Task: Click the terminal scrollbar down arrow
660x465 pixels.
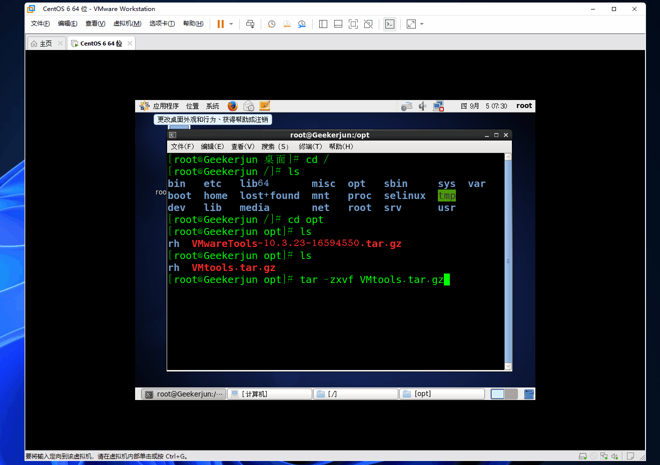Action: pos(508,366)
